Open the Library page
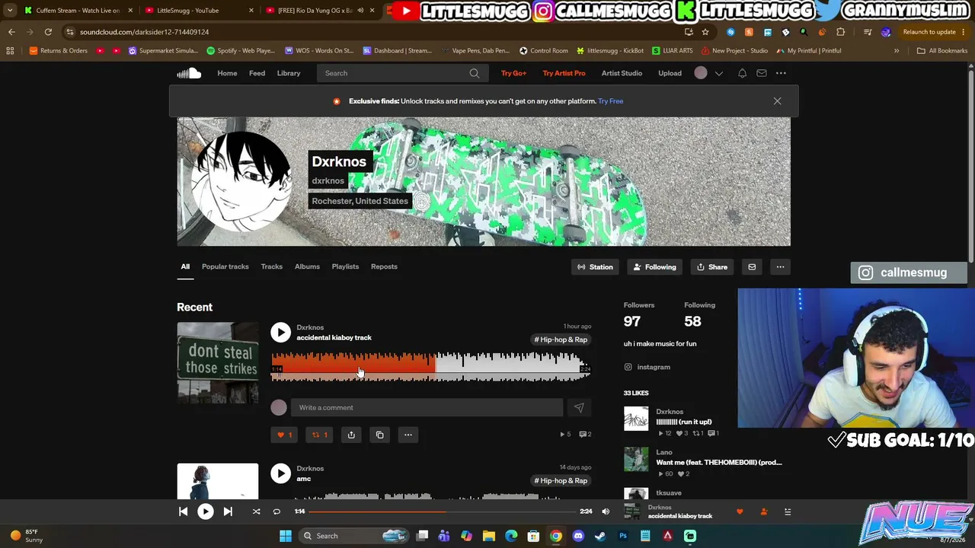The height and width of the screenshot is (548, 975). coord(289,73)
